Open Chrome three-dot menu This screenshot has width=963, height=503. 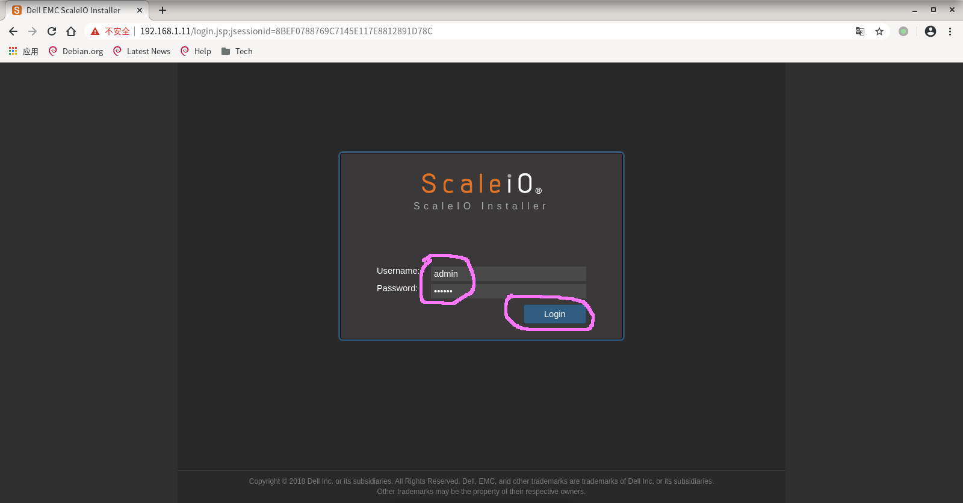pyautogui.click(x=950, y=31)
